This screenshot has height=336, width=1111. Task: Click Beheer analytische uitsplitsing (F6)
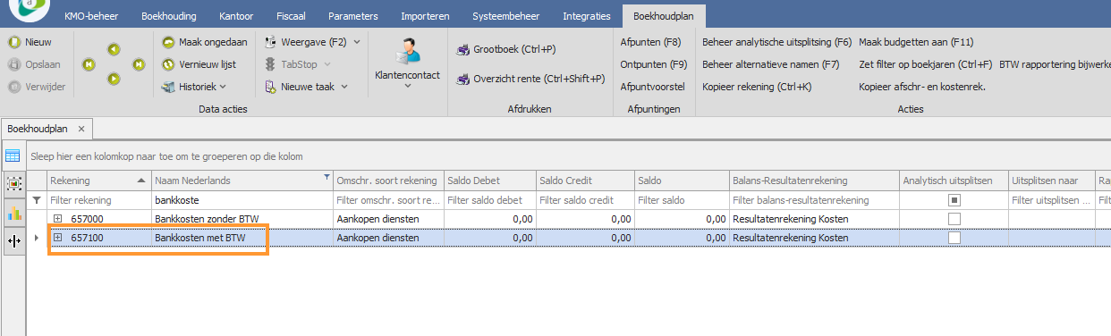click(776, 42)
